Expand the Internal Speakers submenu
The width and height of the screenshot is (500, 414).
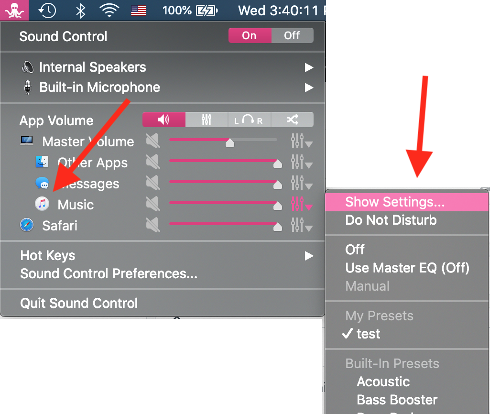pos(309,67)
